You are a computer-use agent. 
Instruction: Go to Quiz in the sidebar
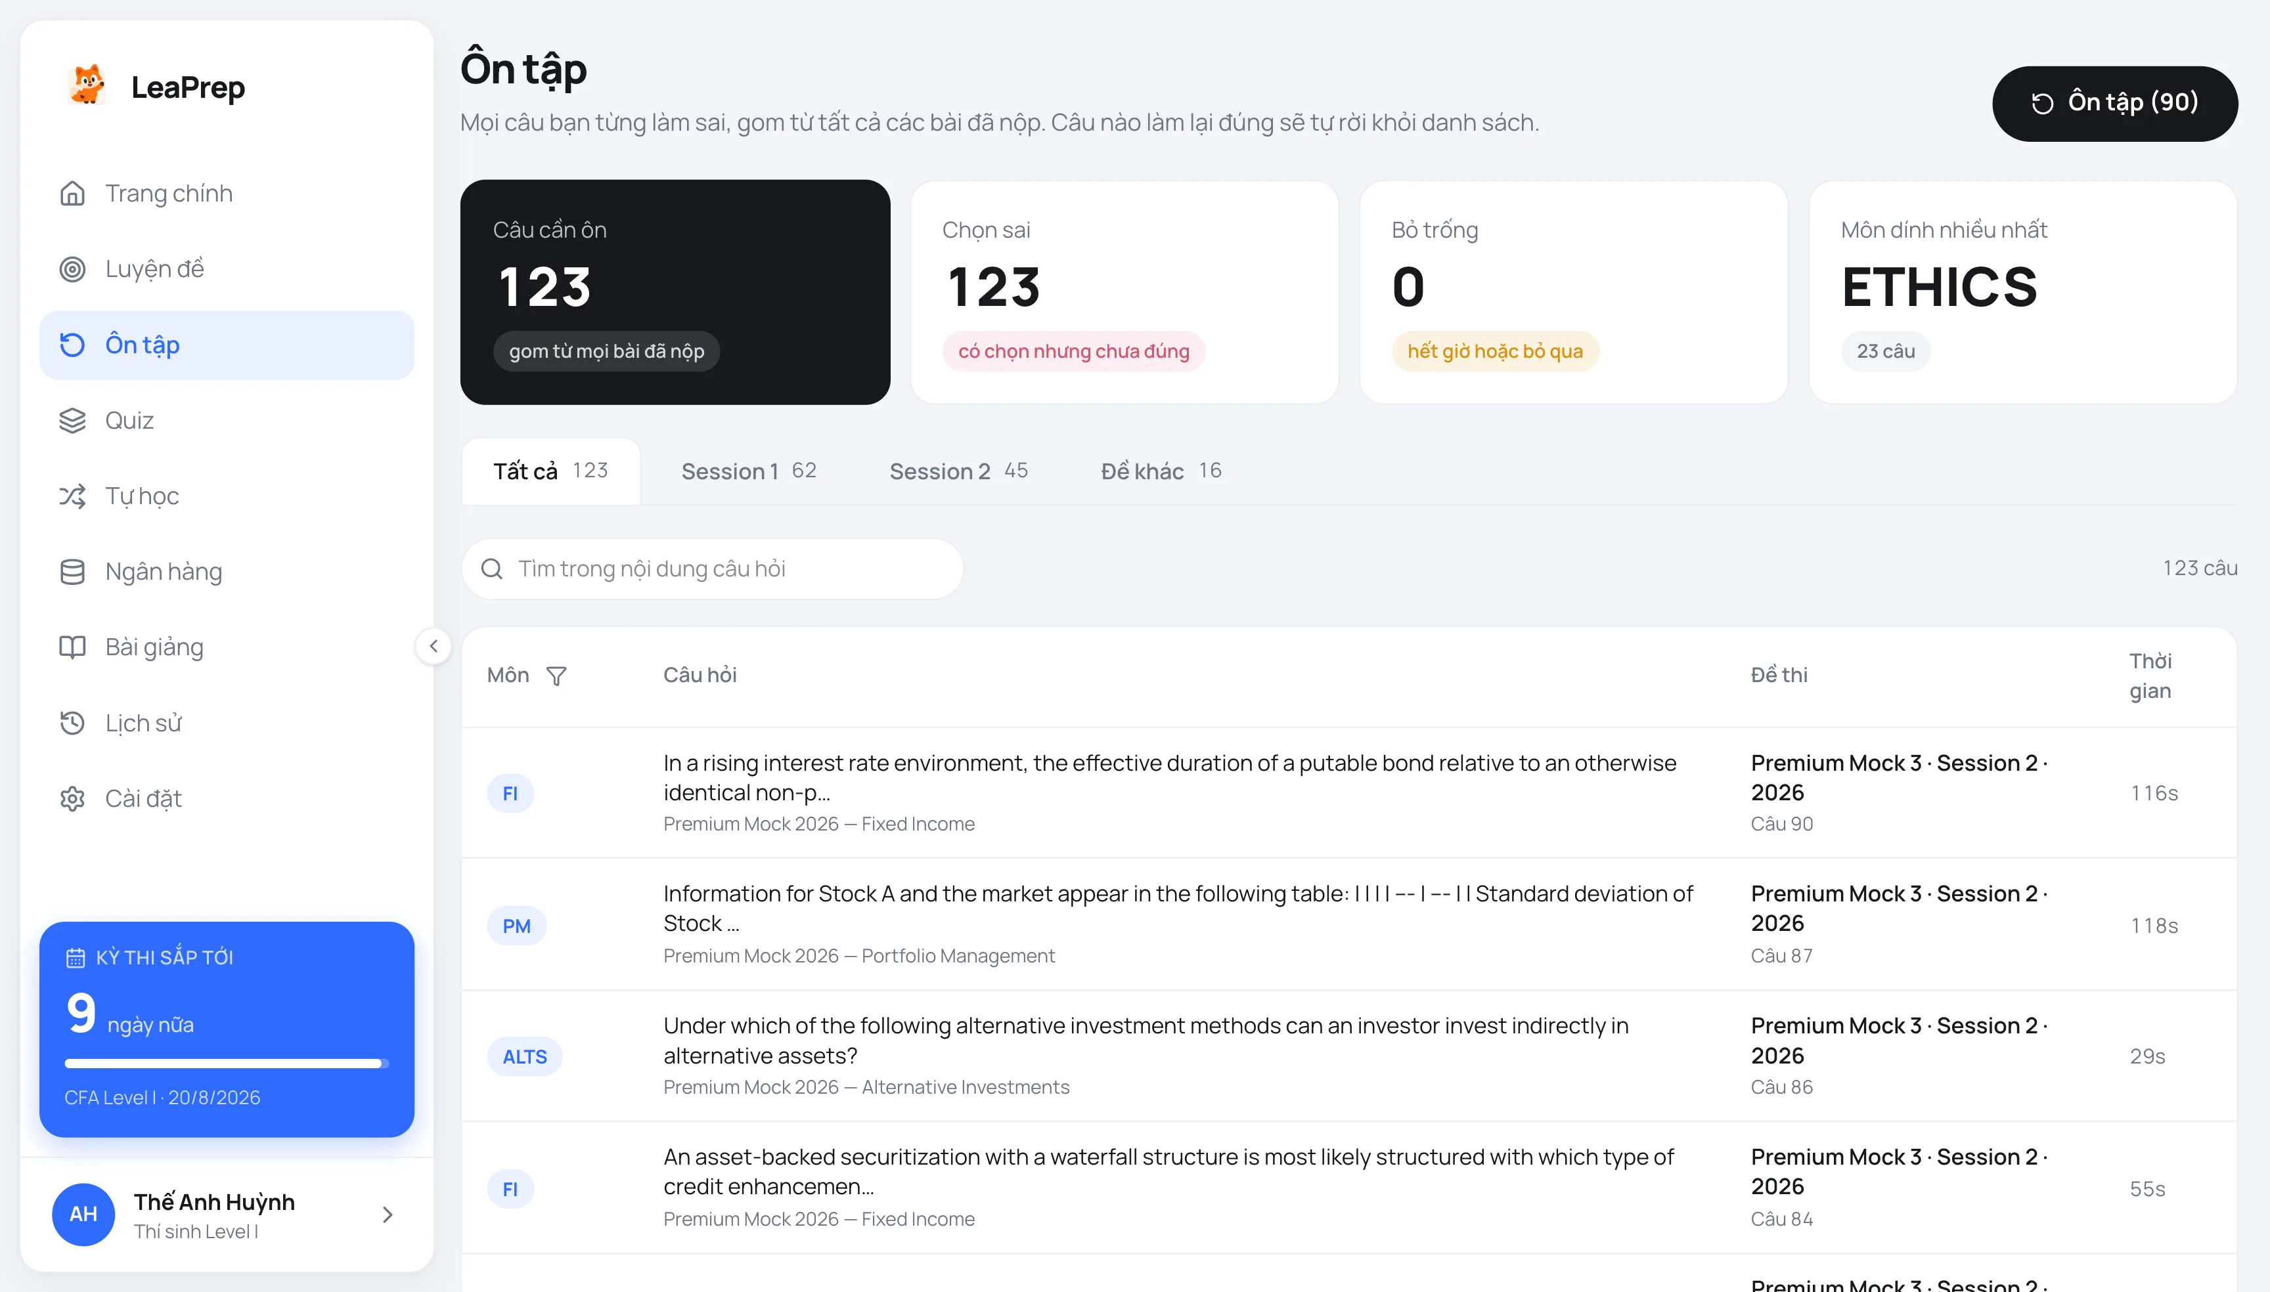click(x=227, y=421)
